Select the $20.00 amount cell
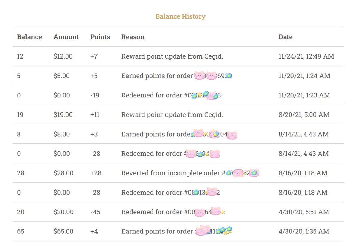 pyautogui.click(x=63, y=212)
